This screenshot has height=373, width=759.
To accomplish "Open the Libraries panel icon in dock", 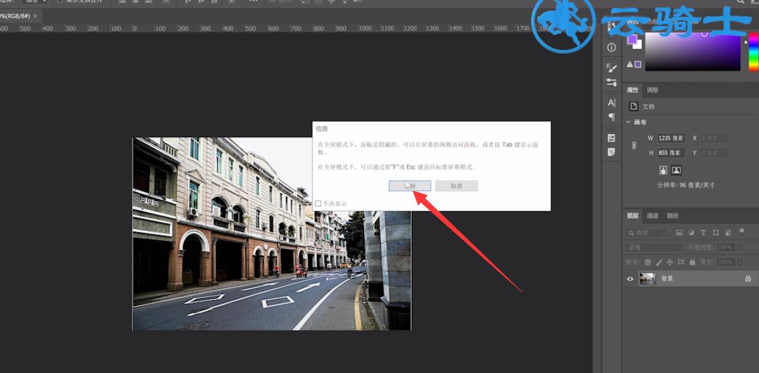I will click(x=612, y=138).
